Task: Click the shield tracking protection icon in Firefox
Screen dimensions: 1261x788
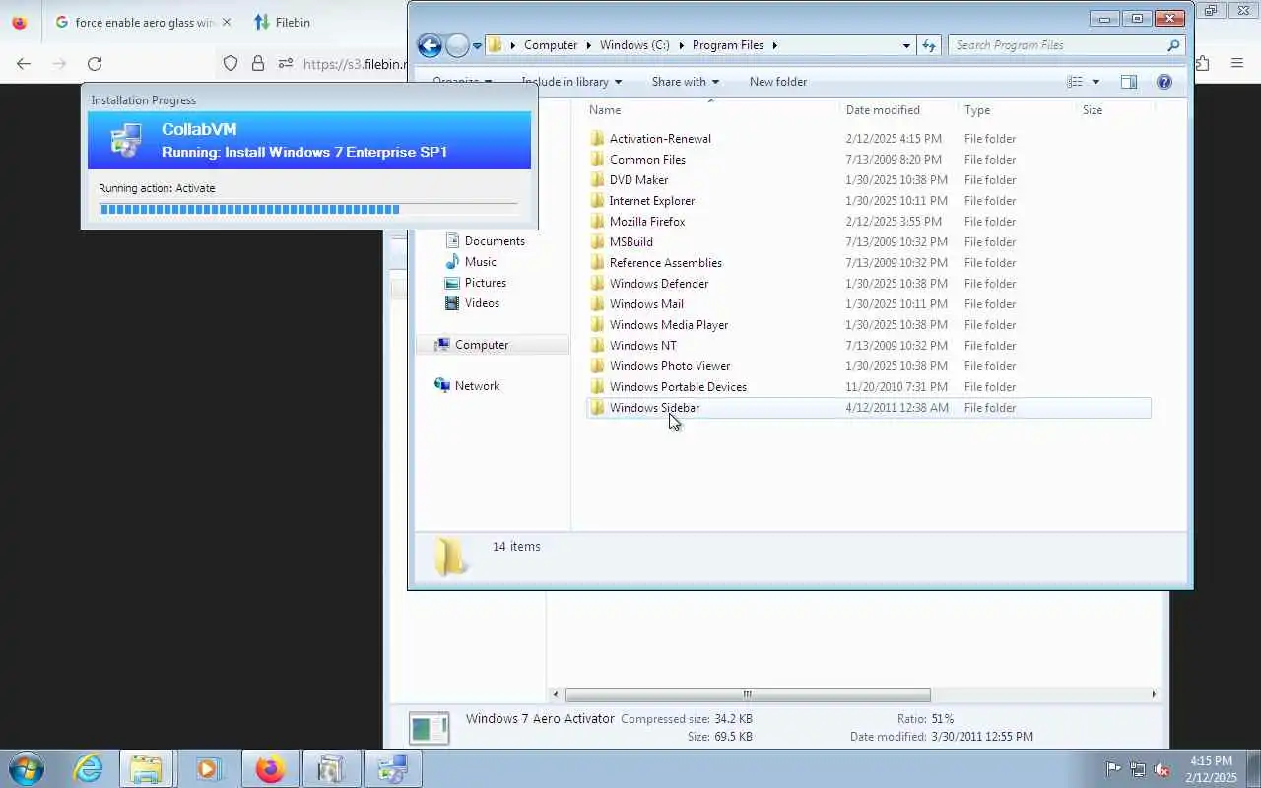Action: pos(231,63)
